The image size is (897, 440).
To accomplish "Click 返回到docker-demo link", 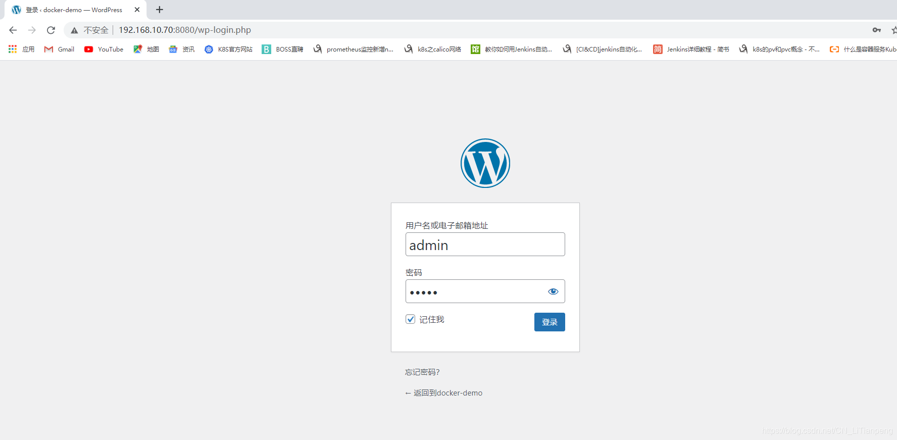I will click(x=443, y=393).
